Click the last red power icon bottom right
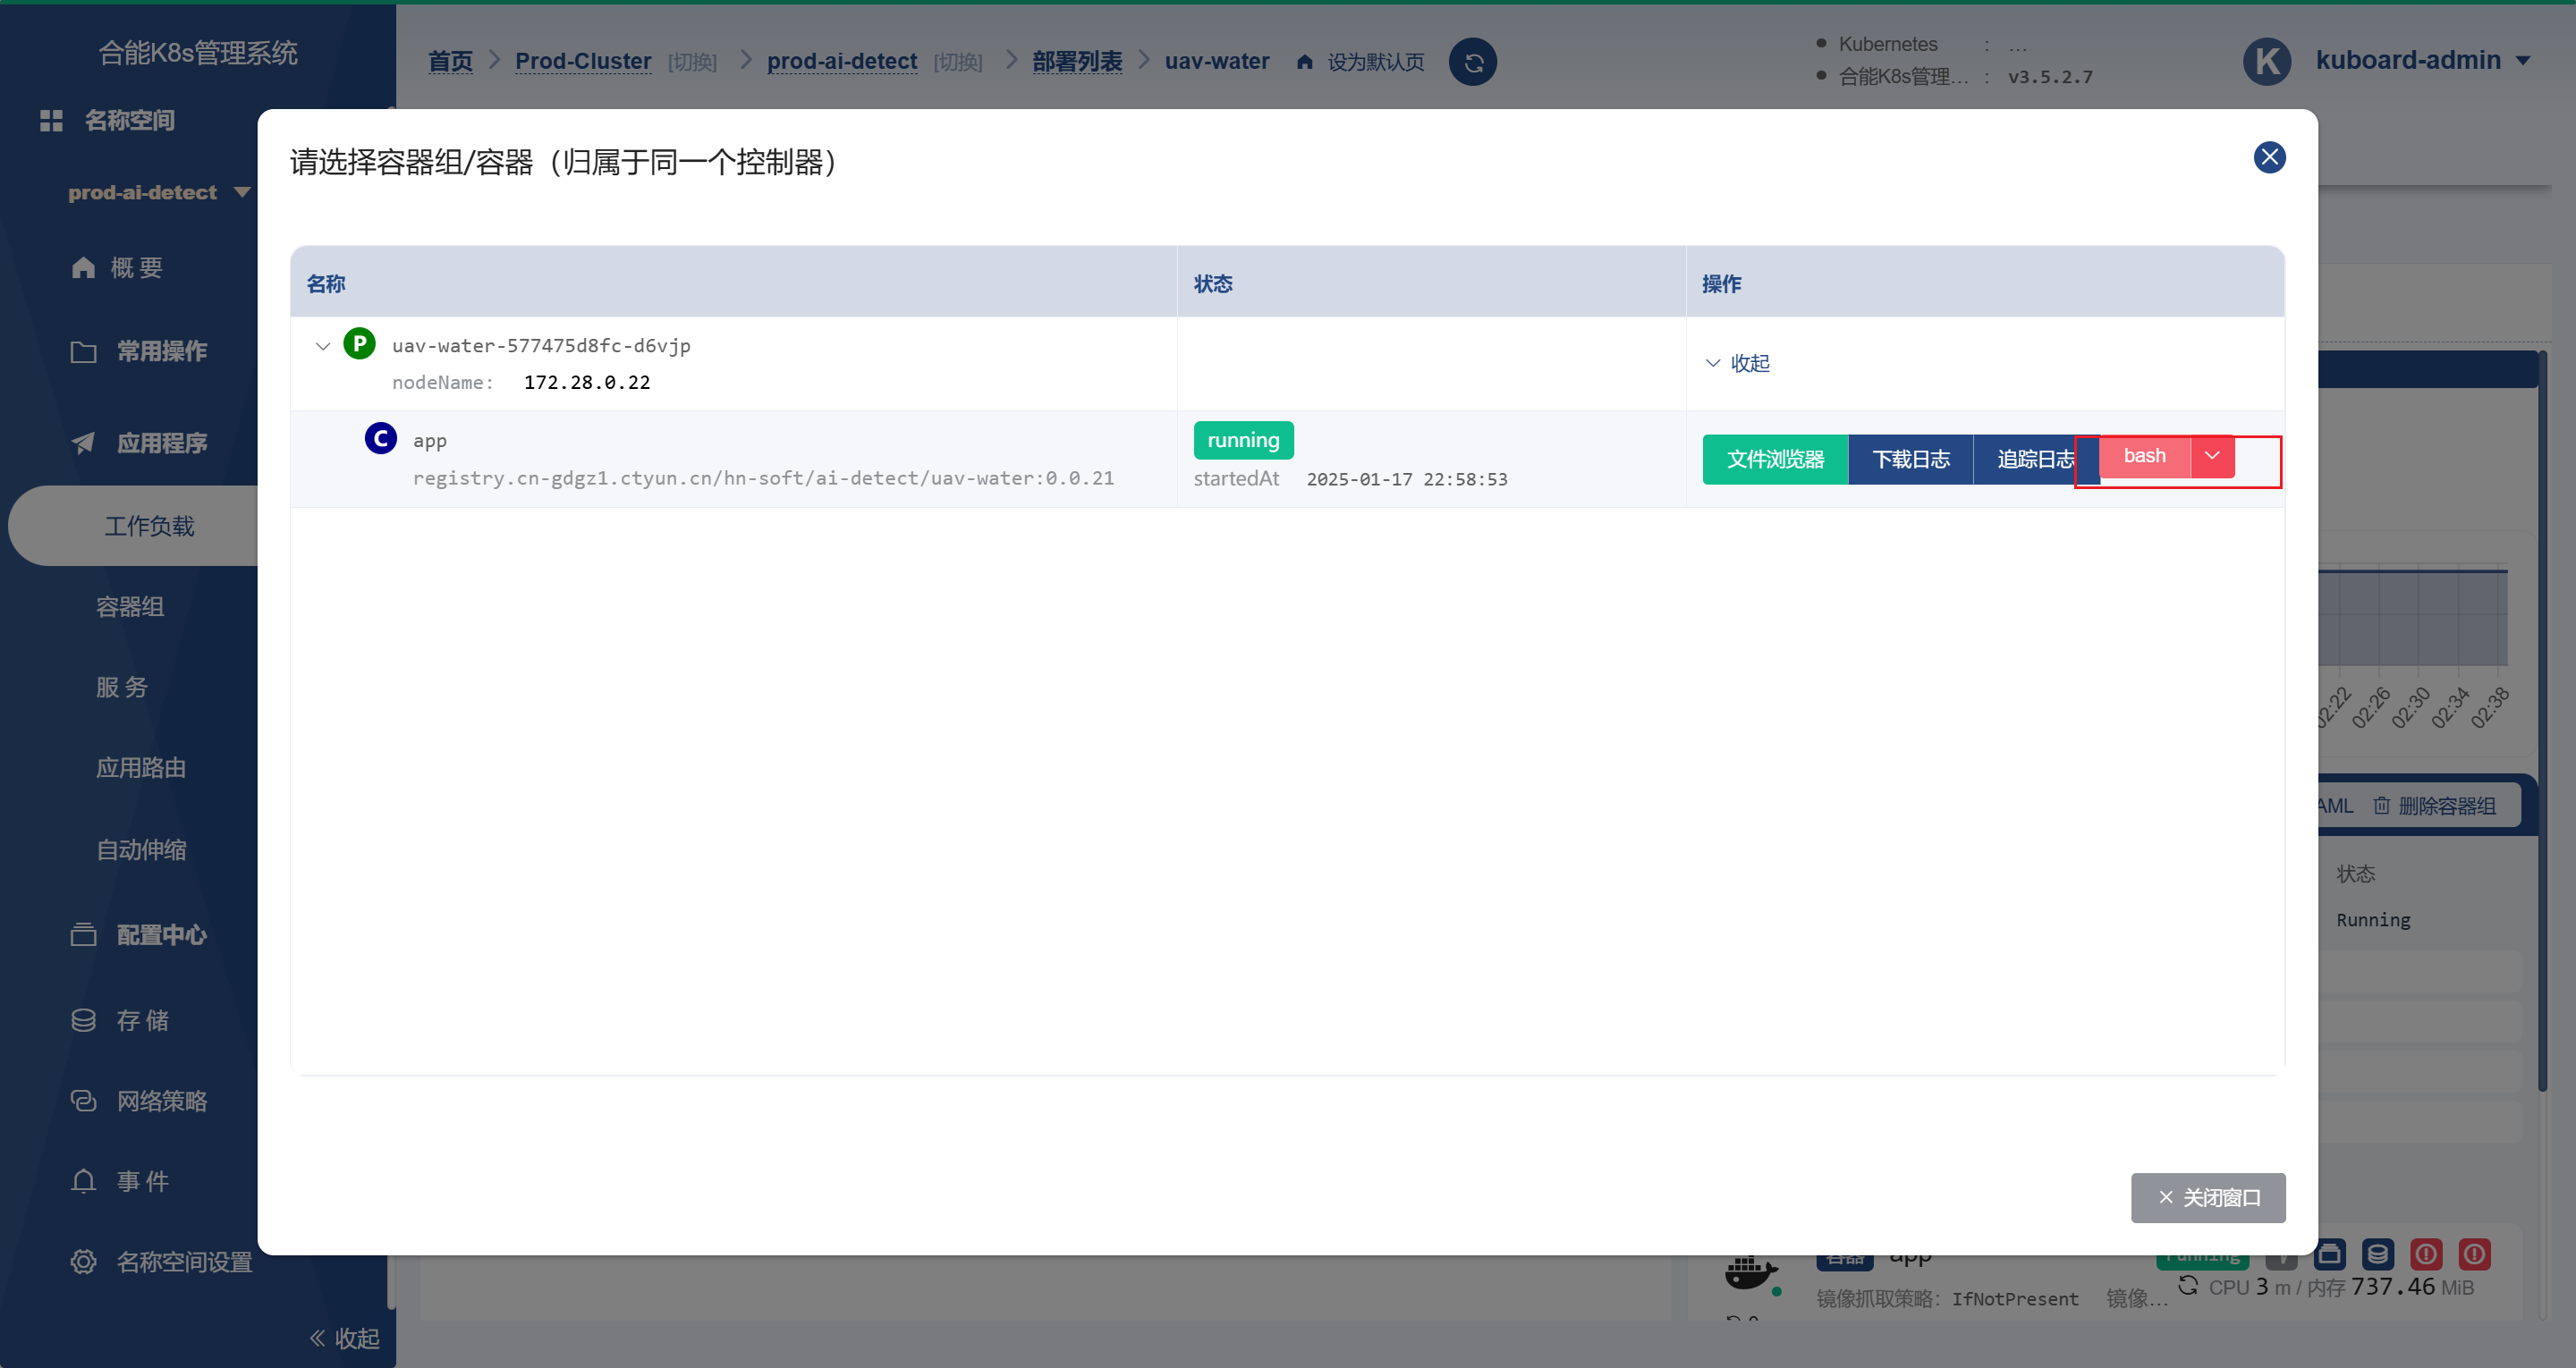2576x1368 pixels. pyautogui.click(x=2475, y=1254)
